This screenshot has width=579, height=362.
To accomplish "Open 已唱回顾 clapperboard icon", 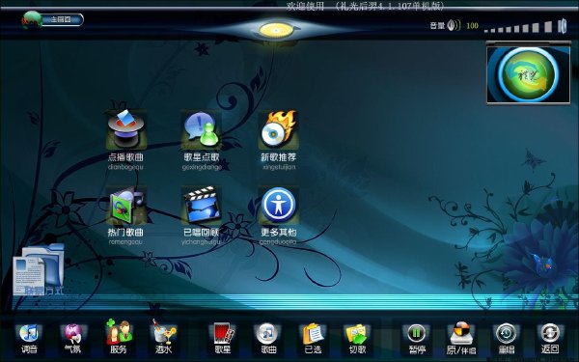I will click(202, 206).
